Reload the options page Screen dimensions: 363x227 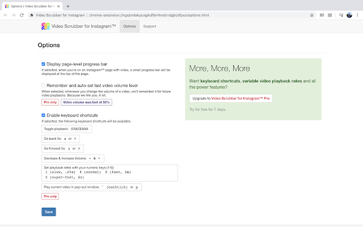click(x=22, y=15)
